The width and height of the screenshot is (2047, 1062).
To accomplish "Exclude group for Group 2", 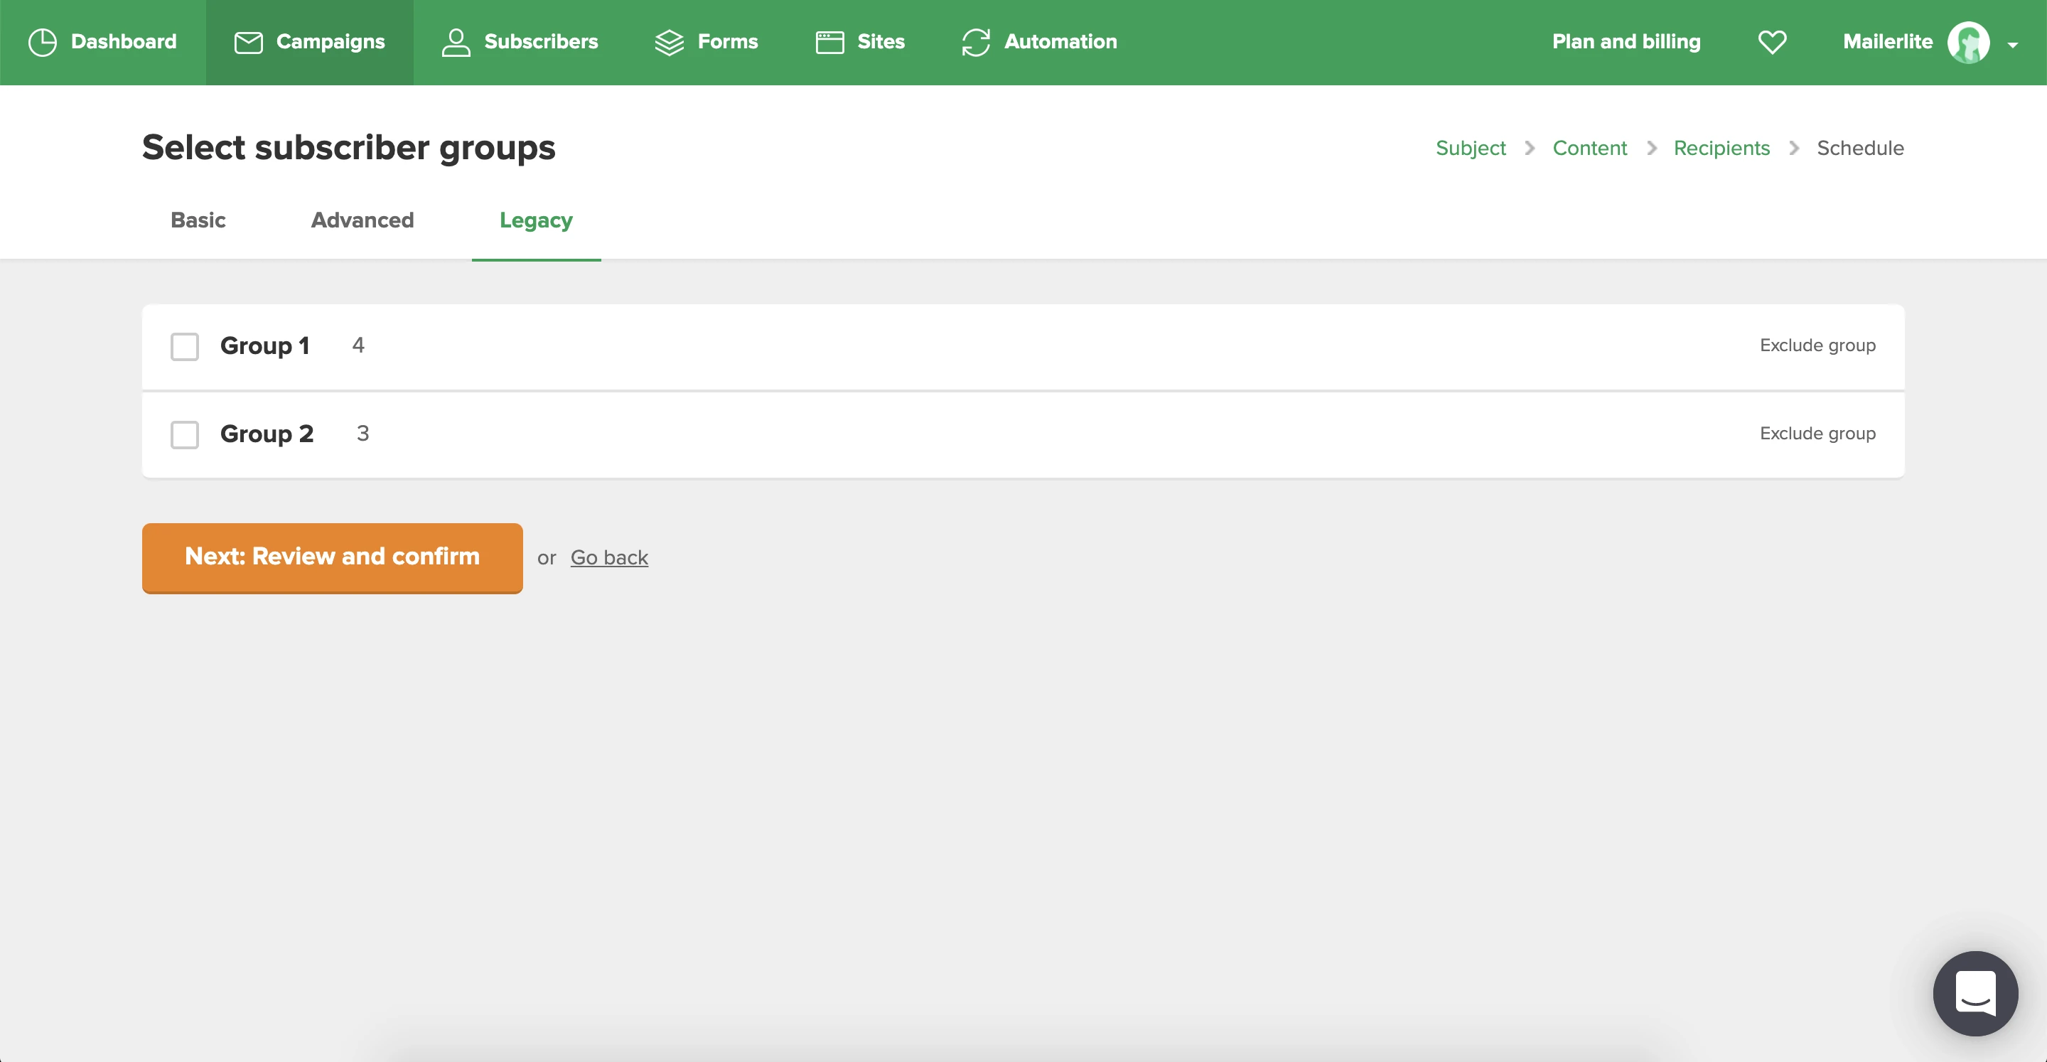I will pos(1817,434).
